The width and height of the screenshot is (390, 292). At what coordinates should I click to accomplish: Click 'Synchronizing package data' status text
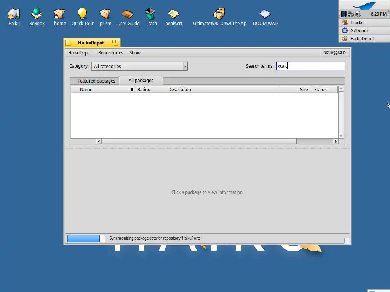click(x=155, y=238)
